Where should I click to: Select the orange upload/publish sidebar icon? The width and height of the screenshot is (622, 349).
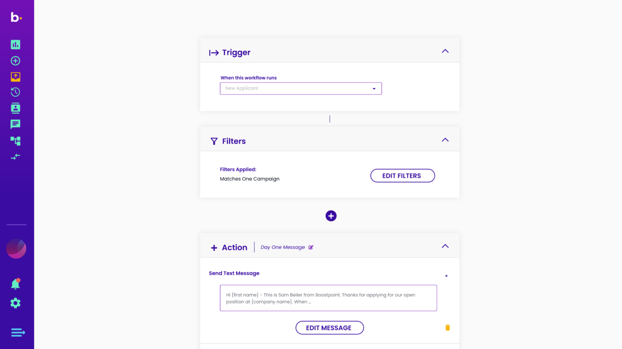point(15,77)
